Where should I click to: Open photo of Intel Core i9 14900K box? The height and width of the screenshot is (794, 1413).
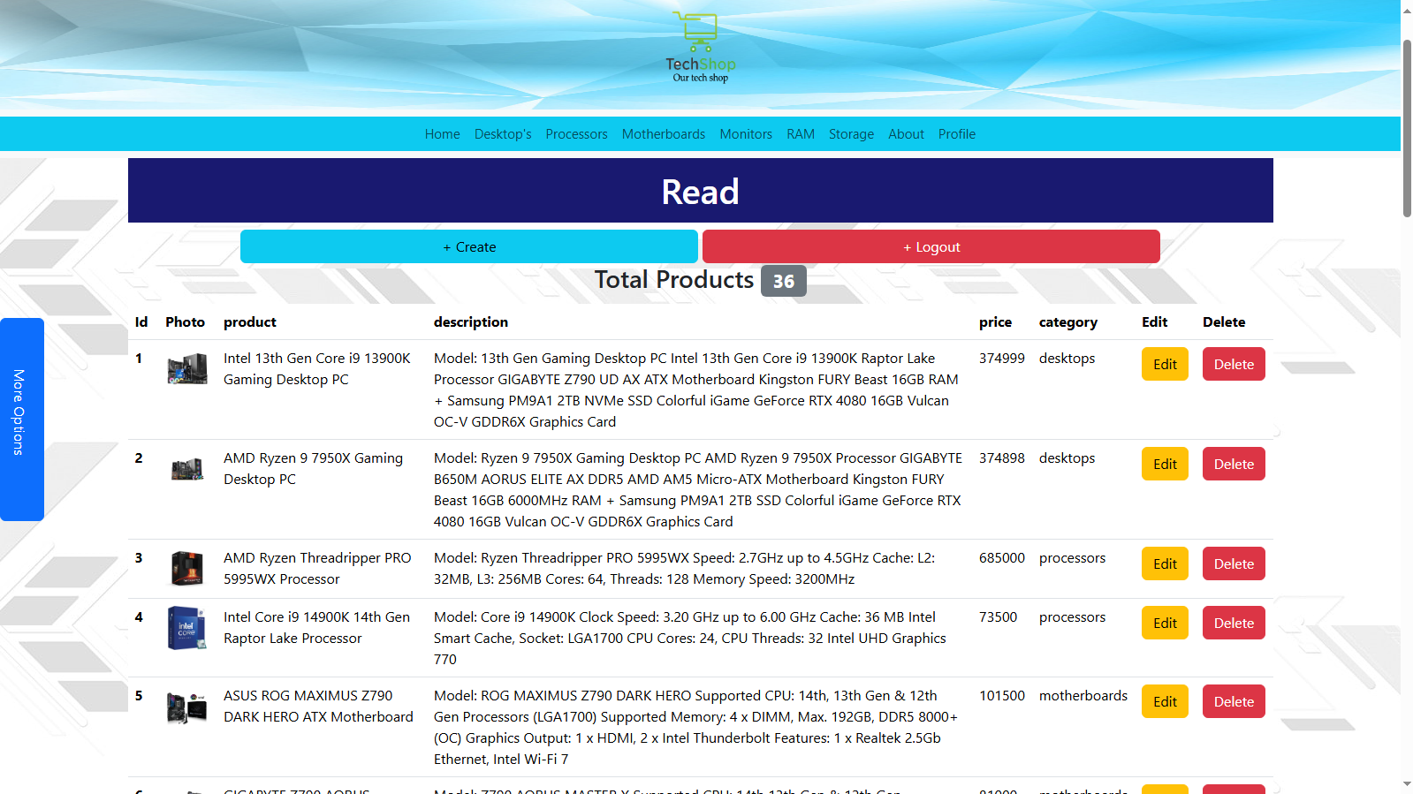(x=187, y=627)
